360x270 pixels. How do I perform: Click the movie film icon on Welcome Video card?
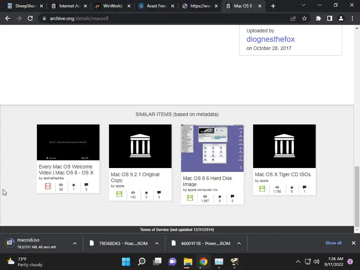pyautogui.click(x=48, y=186)
